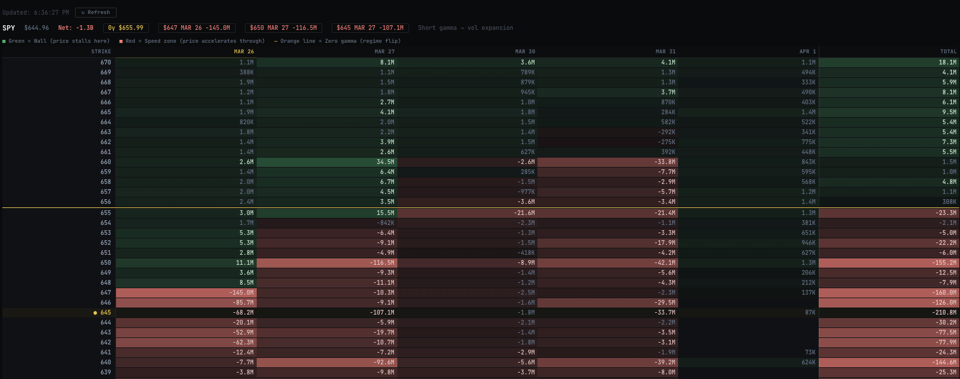
Task: Click the red Speed zone legend square
Action: (121, 41)
